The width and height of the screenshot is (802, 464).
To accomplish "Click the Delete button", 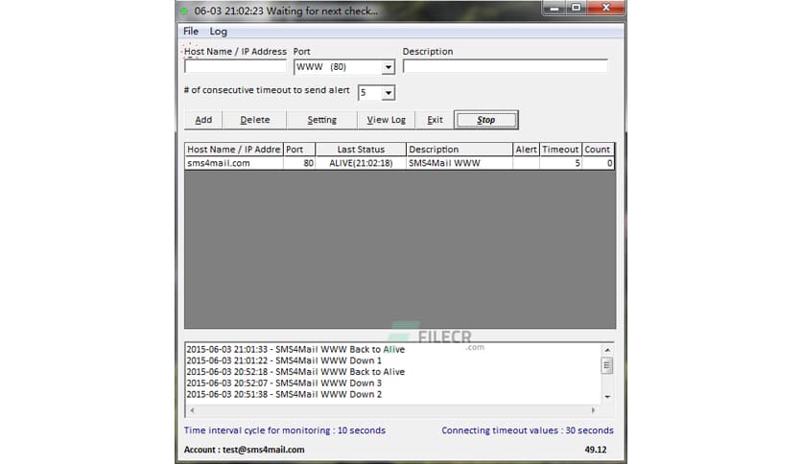I will point(255,120).
